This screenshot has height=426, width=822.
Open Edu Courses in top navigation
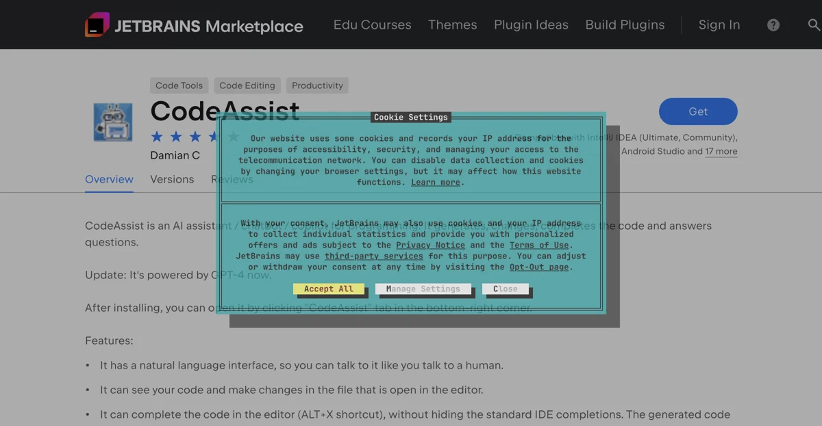[x=373, y=25]
